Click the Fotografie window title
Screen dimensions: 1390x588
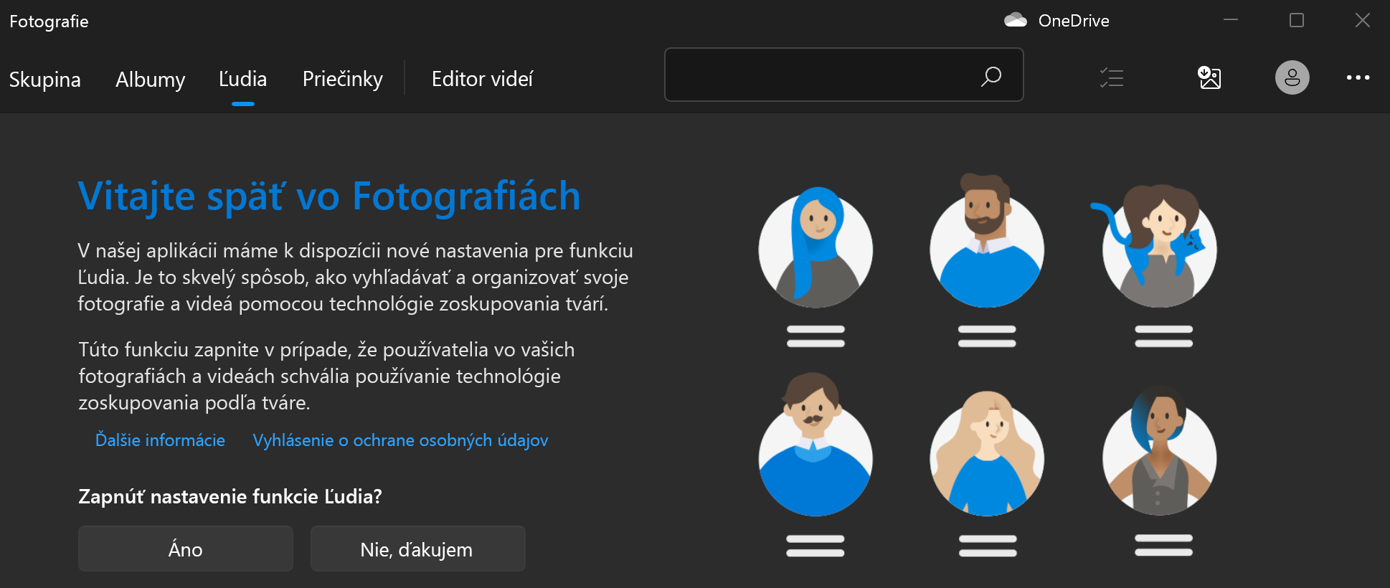pyautogui.click(x=49, y=22)
